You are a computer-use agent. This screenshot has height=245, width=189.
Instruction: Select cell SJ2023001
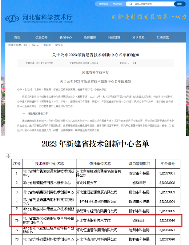click(x=168, y=173)
